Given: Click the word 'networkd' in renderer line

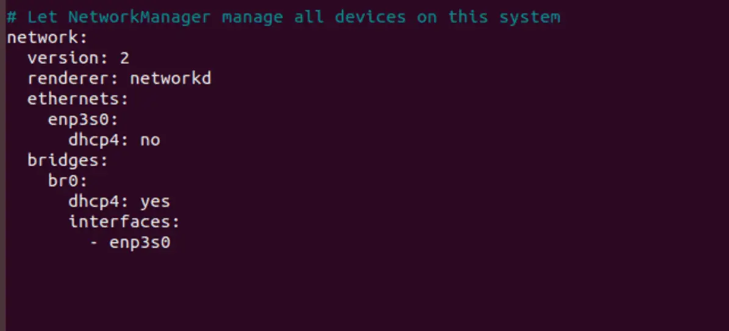Looking at the screenshot, I should click(x=170, y=78).
